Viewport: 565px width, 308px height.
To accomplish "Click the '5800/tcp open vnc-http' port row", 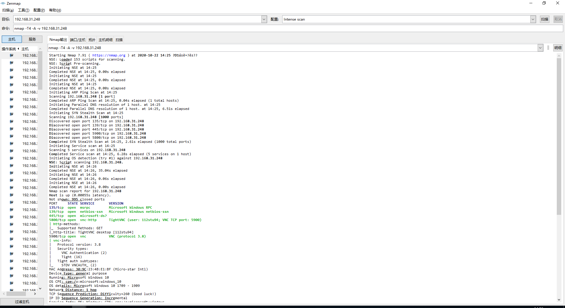I will [125, 220].
